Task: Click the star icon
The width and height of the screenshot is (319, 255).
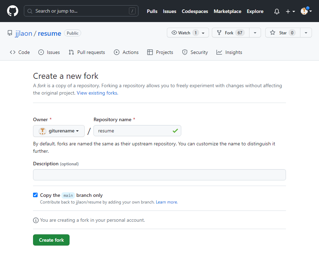Action: (x=273, y=33)
